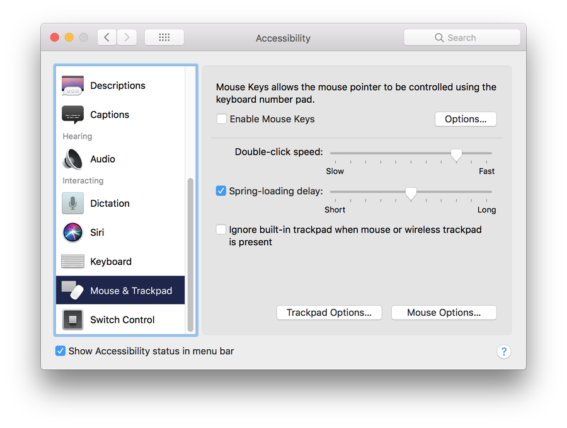The height and width of the screenshot is (428, 567).
Task: Enable Mouse Keys checkbox
Action: tap(221, 119)
